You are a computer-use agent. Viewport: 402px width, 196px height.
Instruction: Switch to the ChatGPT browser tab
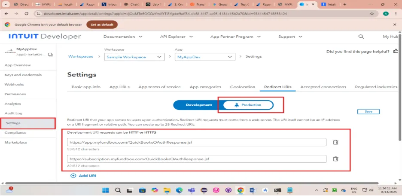click(x=132, y=4)
